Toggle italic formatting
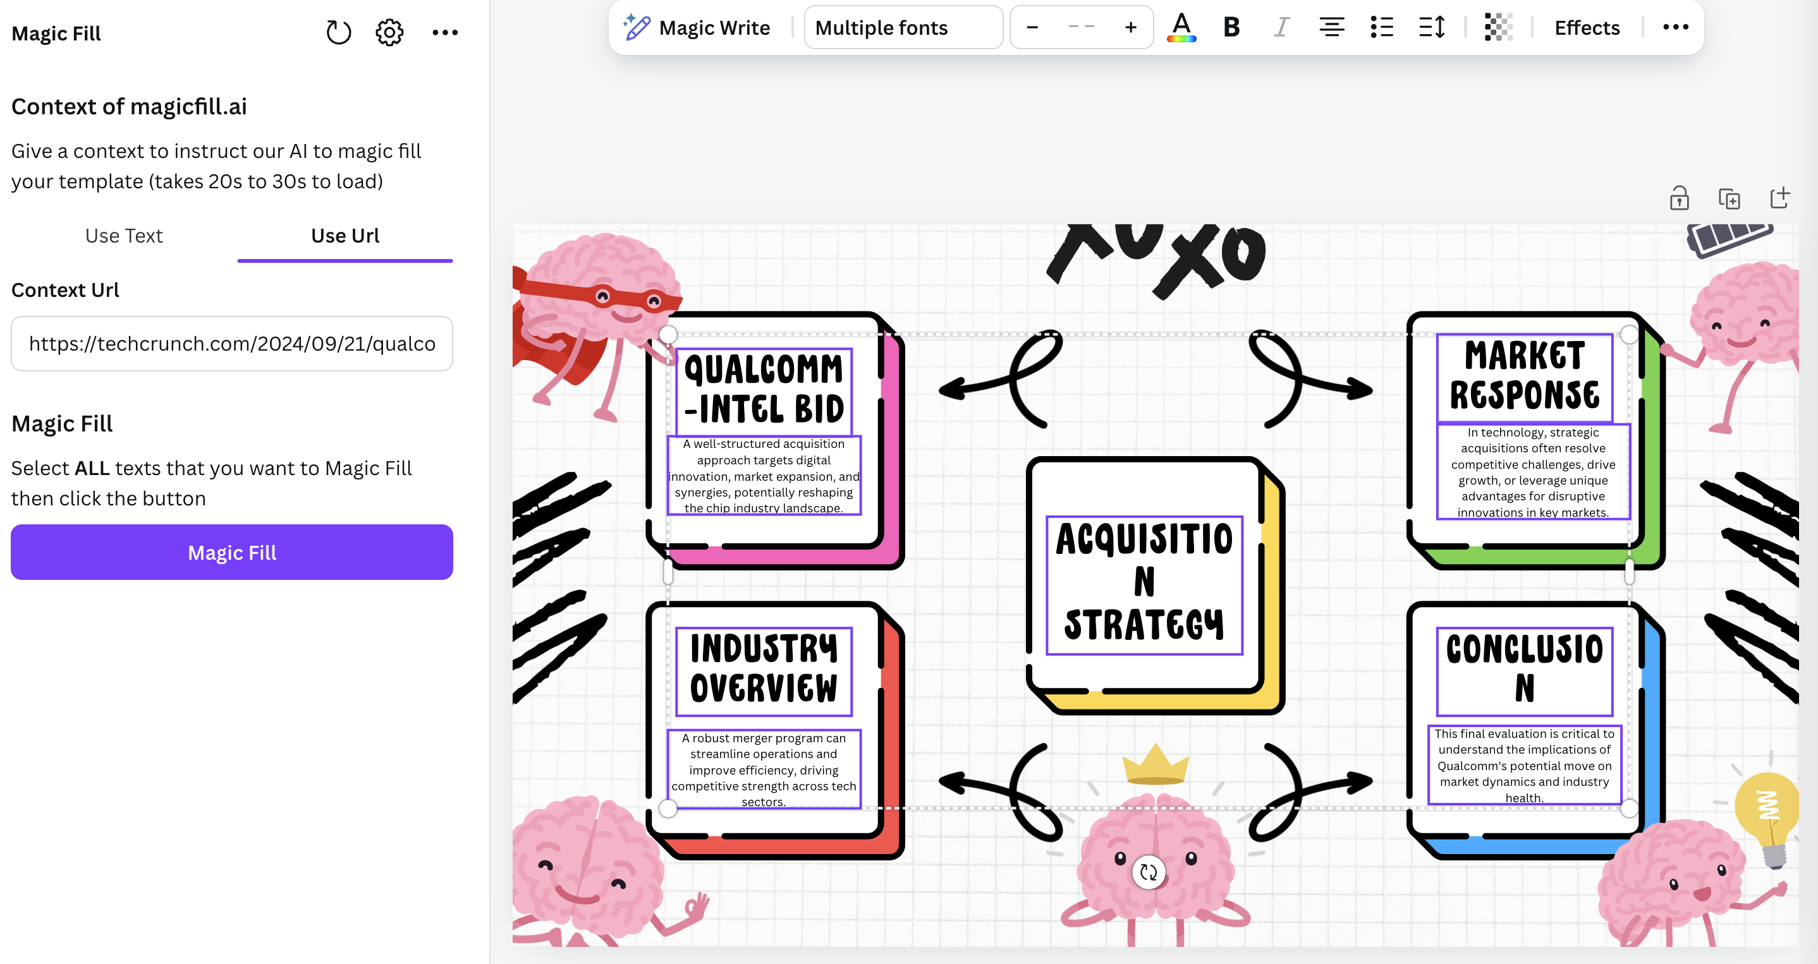 [1281, 28]
